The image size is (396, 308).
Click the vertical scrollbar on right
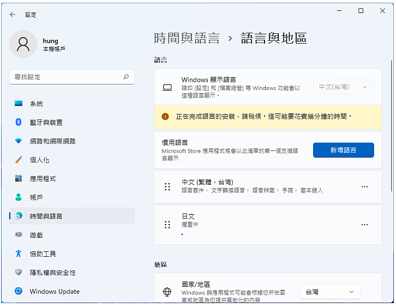[392, 126]
